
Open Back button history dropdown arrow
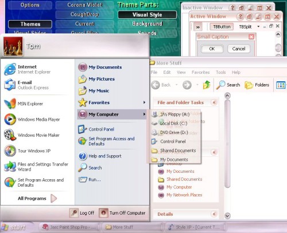point(176,85)
